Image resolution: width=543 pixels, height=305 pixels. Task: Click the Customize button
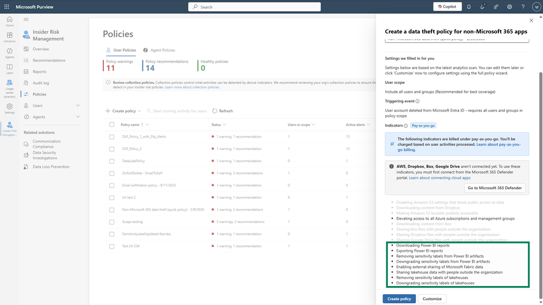(x=432, y=299)
